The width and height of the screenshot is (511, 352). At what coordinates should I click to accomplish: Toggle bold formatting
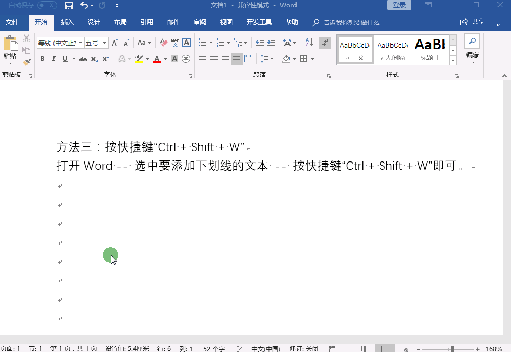coord(42,58)
